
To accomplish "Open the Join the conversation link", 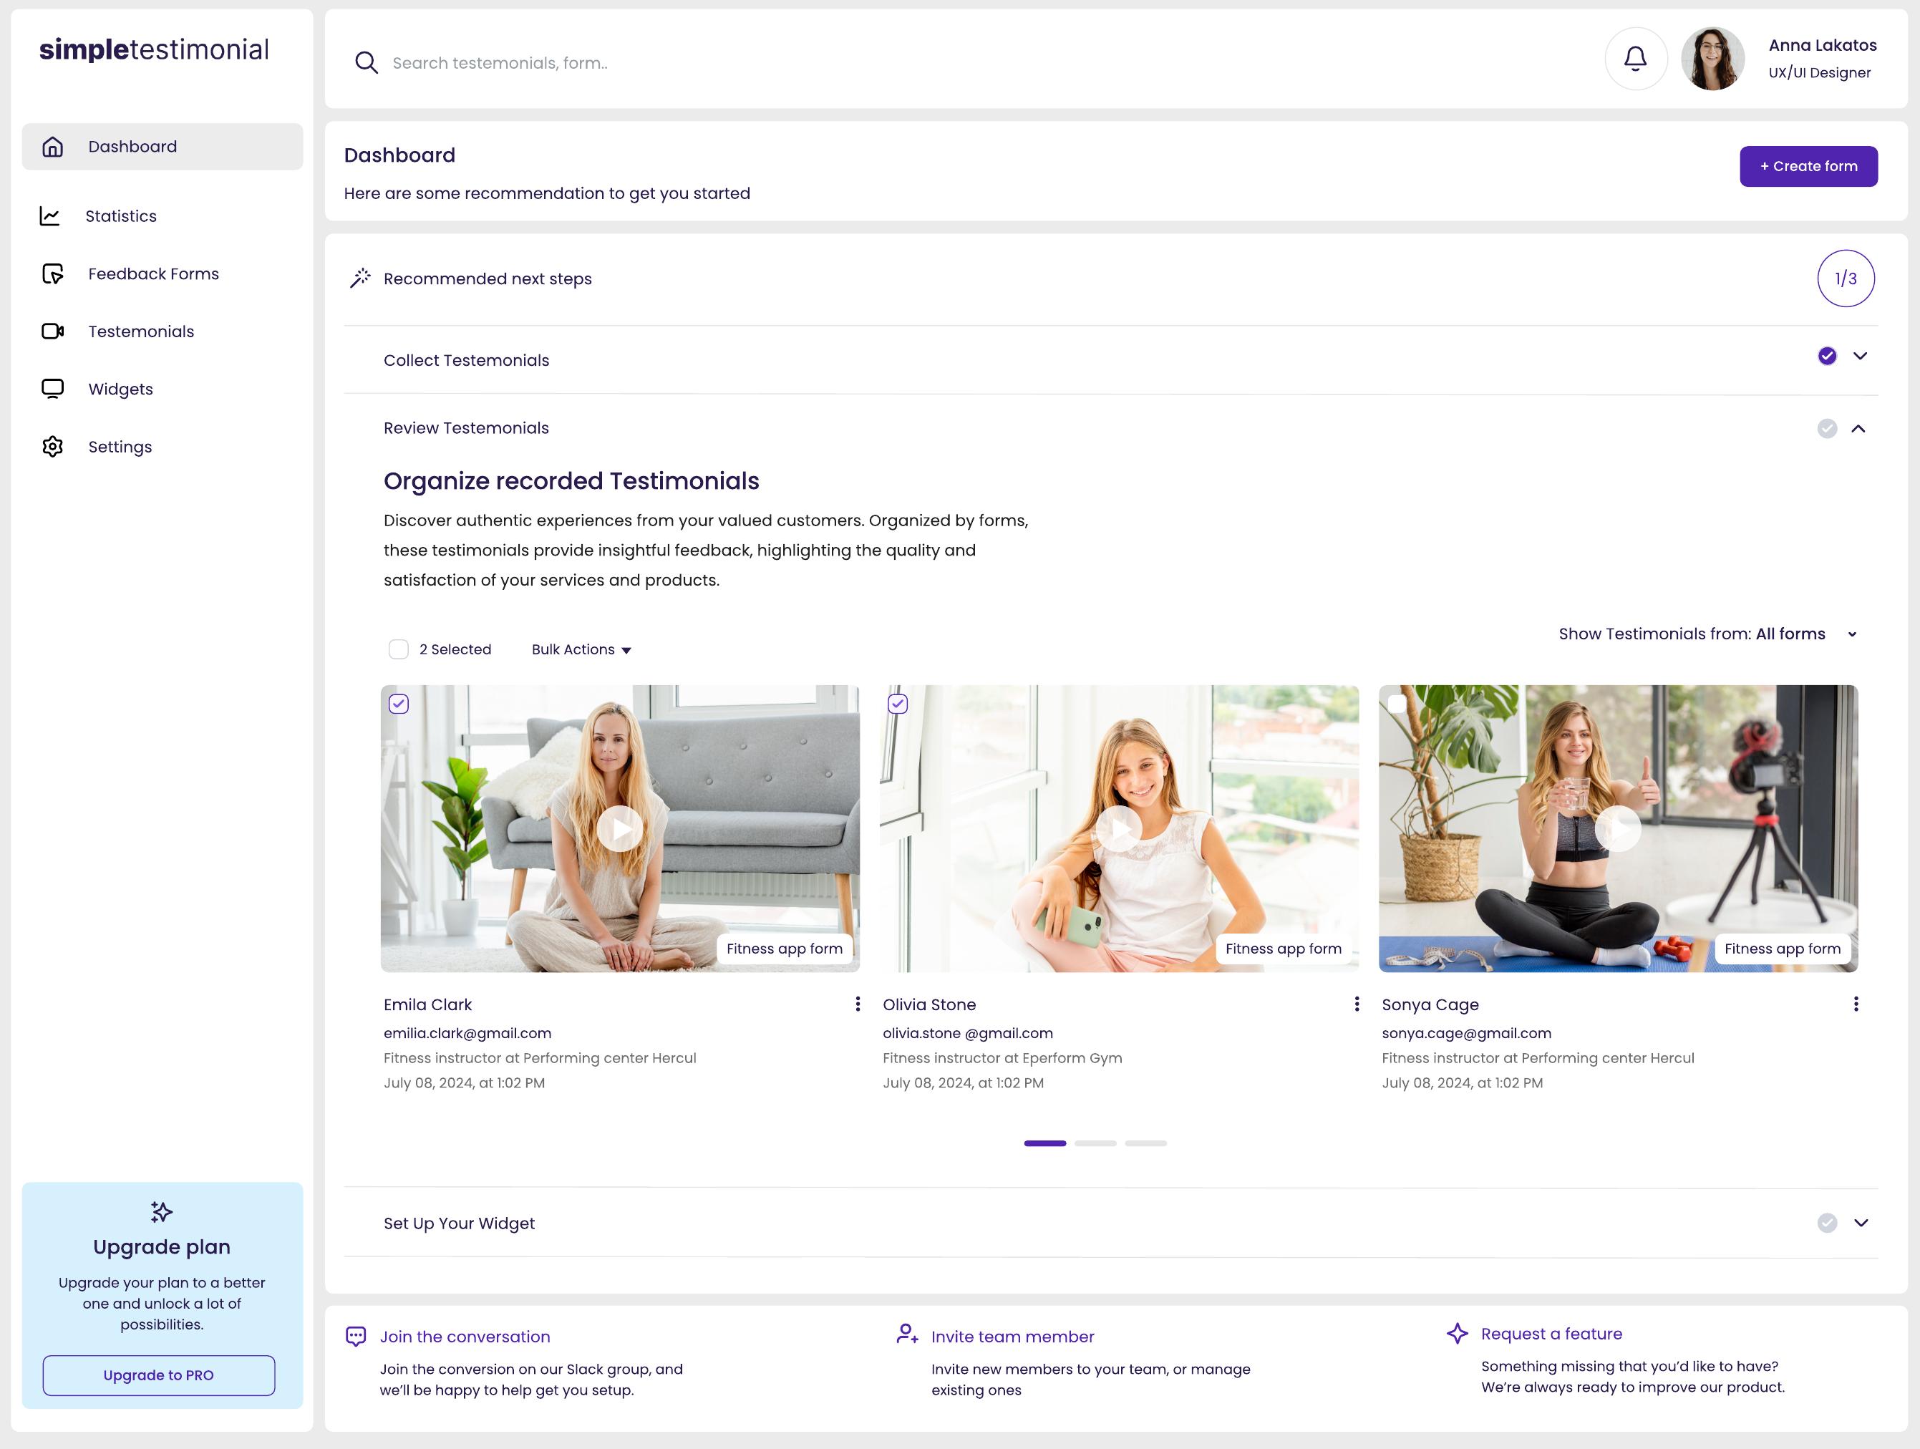I will pos(465,1337).
